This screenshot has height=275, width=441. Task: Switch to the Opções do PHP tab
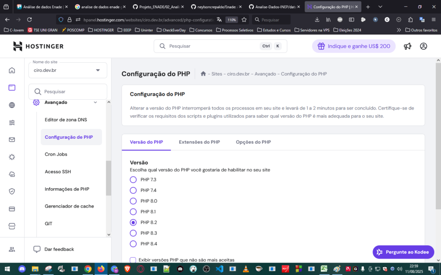(253, 142)
